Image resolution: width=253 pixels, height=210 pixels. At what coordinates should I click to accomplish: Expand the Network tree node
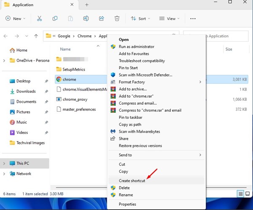pos(4,174)
